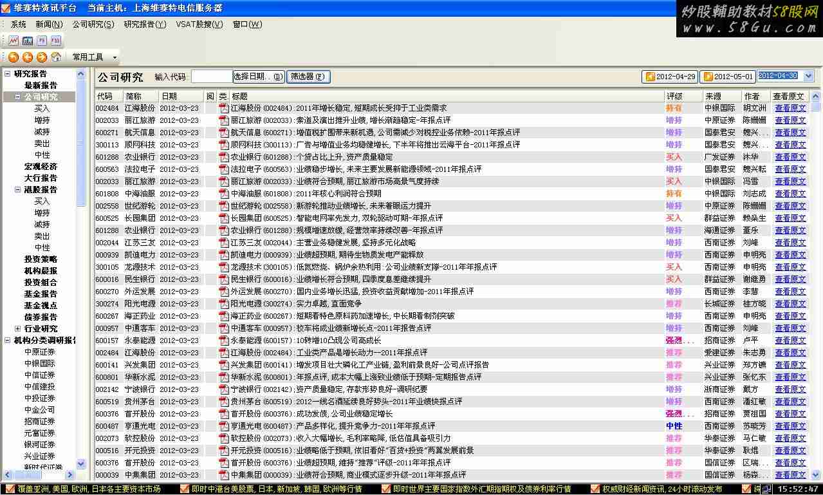Click the F9 toolbar icon
The image size is (823, 495).
tap(42, 40)
